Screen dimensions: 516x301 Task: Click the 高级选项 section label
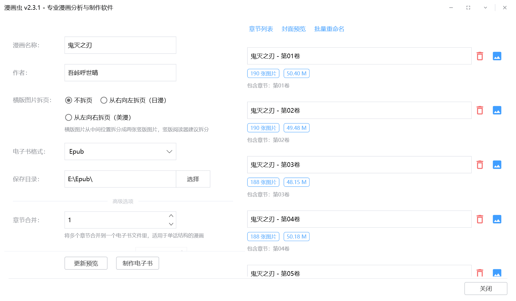[x=123, y=202]
